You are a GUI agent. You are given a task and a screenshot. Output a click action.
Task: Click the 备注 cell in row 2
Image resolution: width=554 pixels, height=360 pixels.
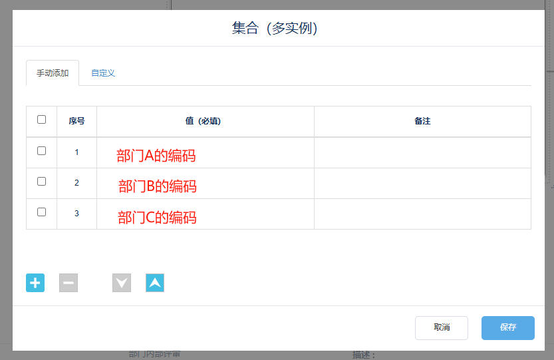[x=422, y=184]
